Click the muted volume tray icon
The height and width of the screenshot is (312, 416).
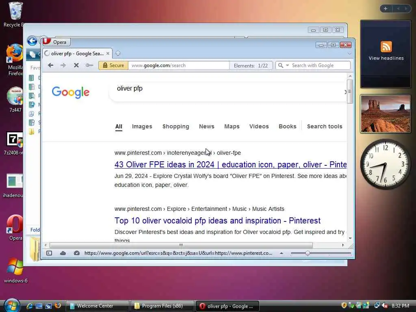(x=385, y=305)
